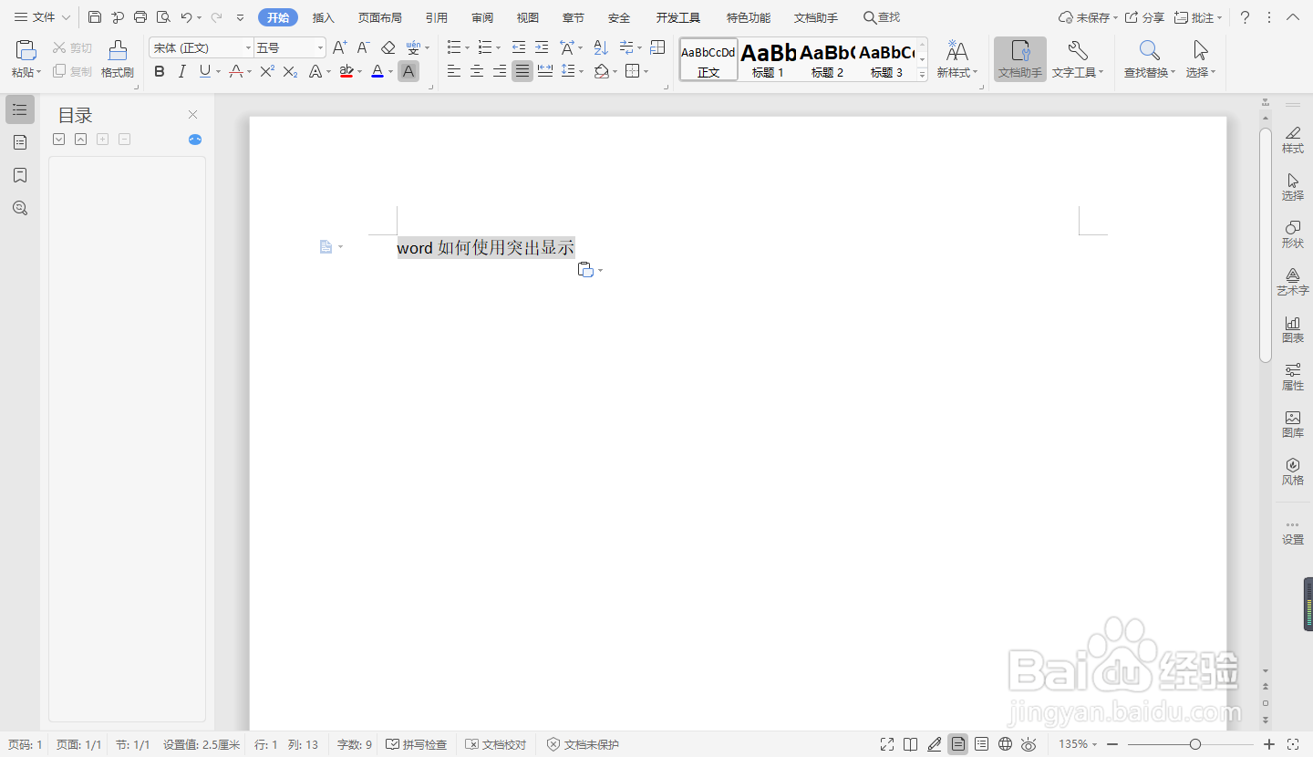Switch to web layout view globe icon
Image resolution: width=1313 pixels, height=757 pixels.
(1005, 744)
